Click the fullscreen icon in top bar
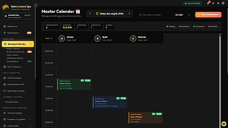 coord(213,3)
